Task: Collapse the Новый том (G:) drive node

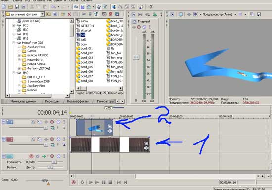Action: 14,43
